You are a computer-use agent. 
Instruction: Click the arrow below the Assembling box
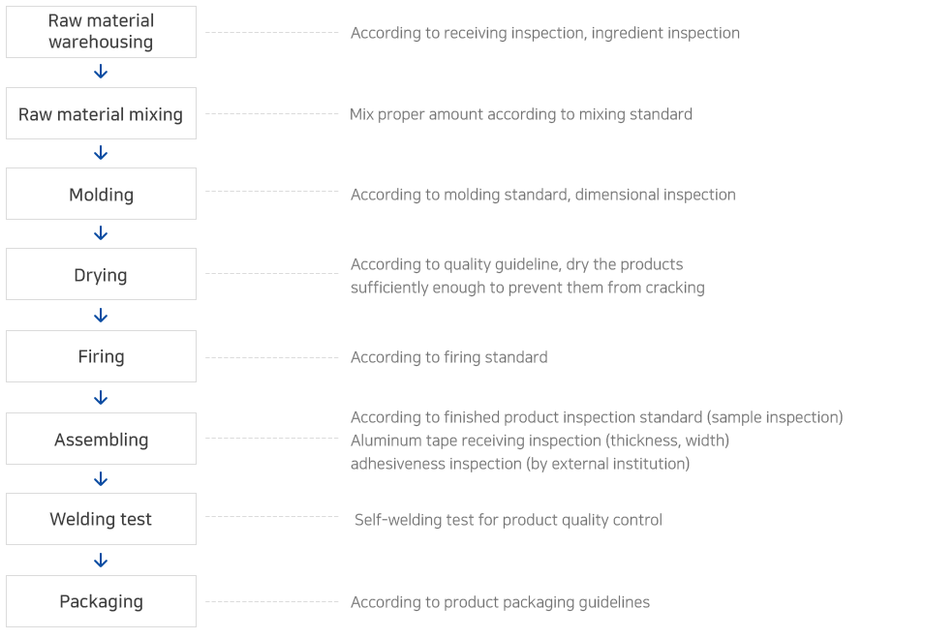(101, 479)
